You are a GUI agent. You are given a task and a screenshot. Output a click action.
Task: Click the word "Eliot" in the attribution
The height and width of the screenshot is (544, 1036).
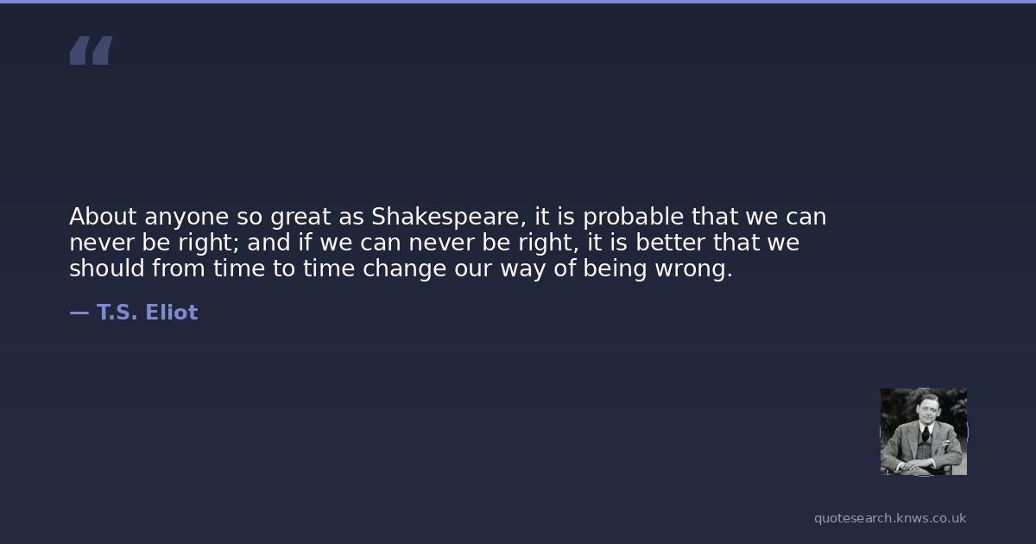click(171, 313)
